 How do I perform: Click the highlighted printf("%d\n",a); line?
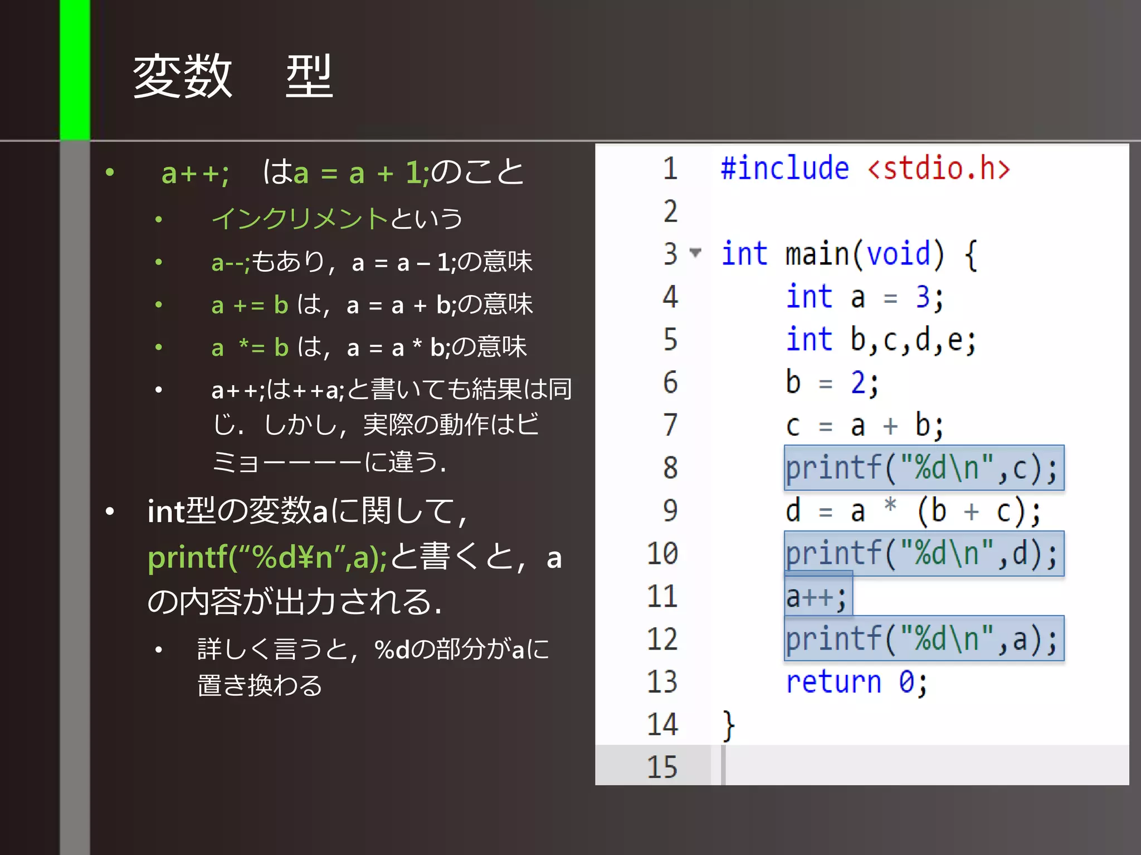tap(924, 638)
